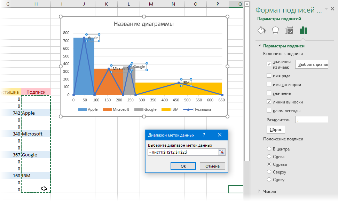338x201 pixels.
Task: Select column H header
Action: pyautogui.click(x=36, y=4)
